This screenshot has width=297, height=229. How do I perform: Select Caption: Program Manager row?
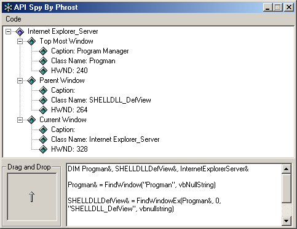click(90, 51)
